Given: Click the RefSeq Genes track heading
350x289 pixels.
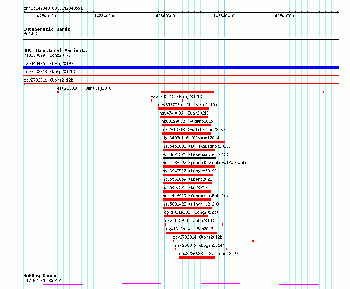Looking at the screenshot, I should pyautogui.click(x=40, y=276).
